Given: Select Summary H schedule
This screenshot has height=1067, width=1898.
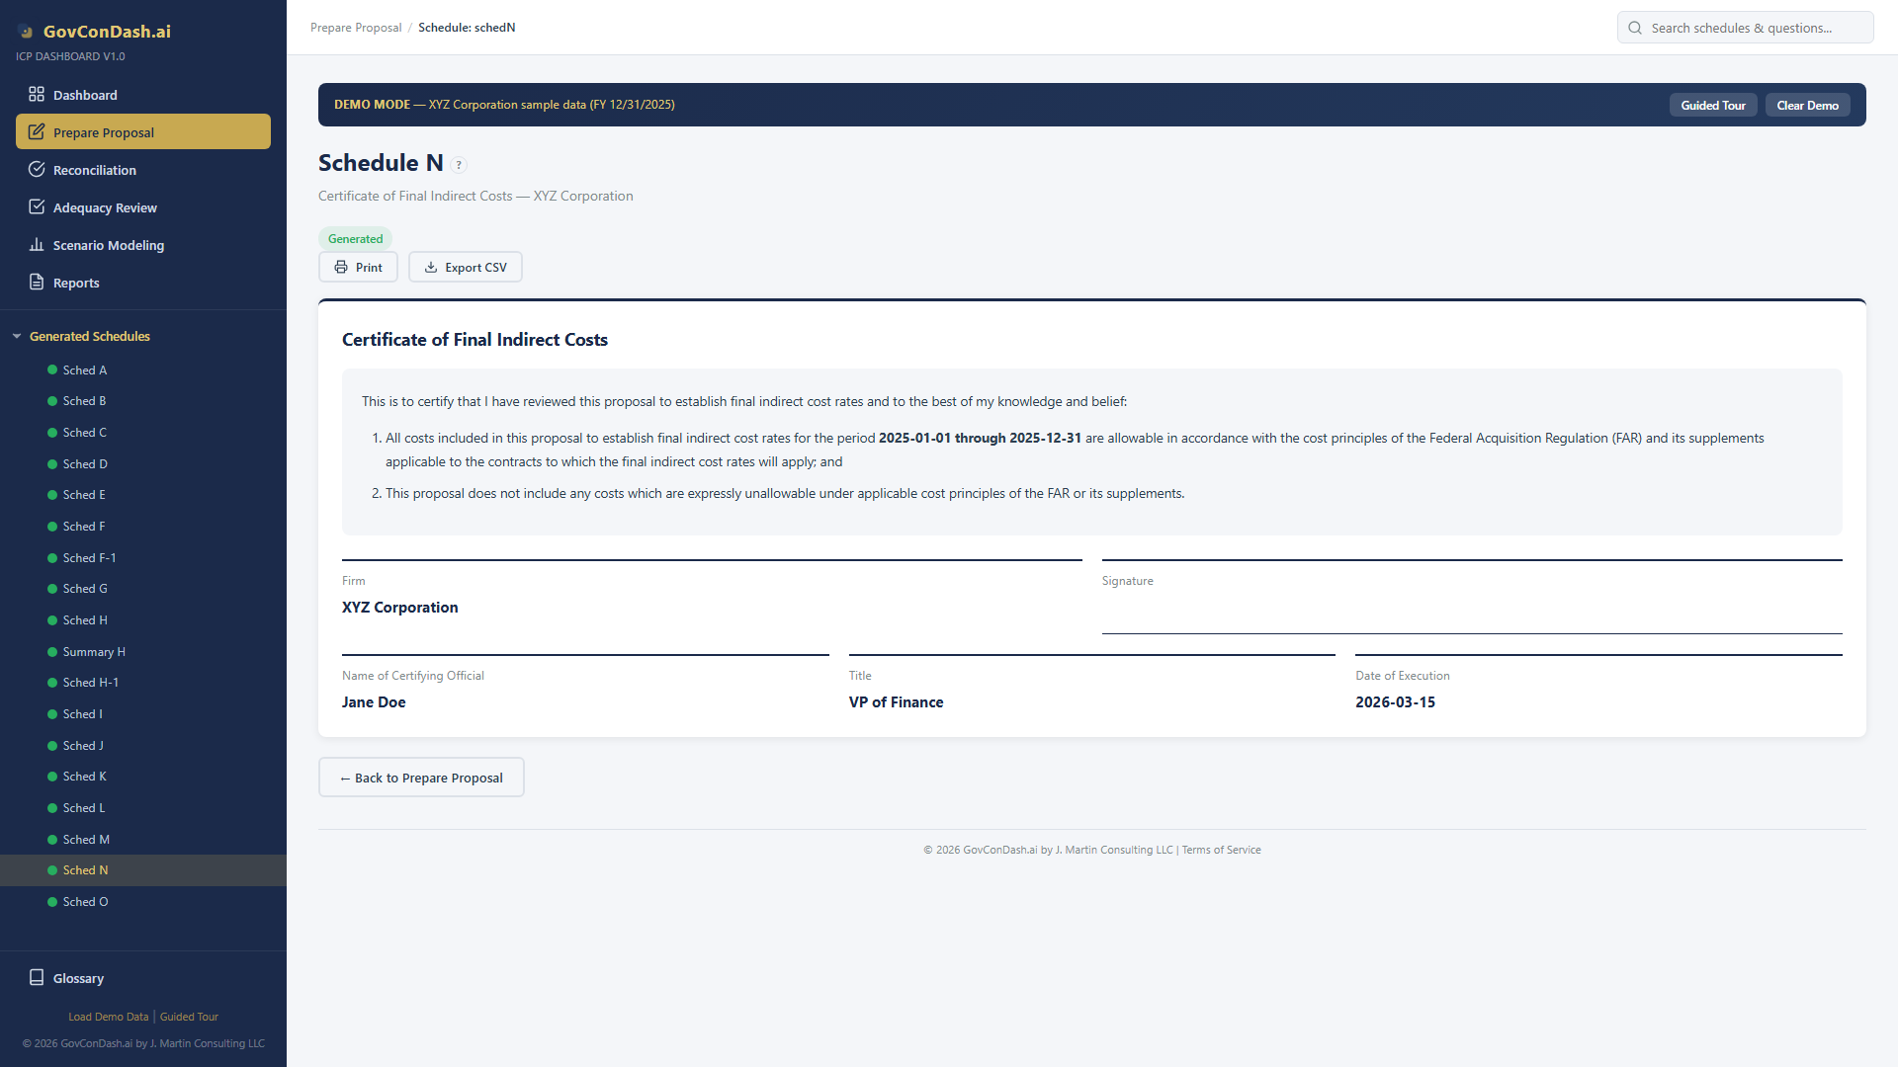Looking at the screenshot, I should tap(94, 652).
